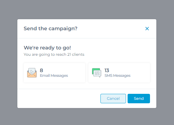Click the SMS count number 13

[x=107, y=70]
